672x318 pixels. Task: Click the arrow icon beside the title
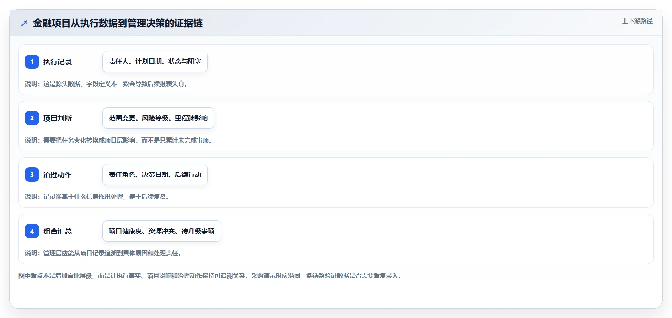[x=24, y=23]
